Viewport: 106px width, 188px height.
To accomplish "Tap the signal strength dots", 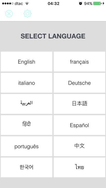I will 8,4.
